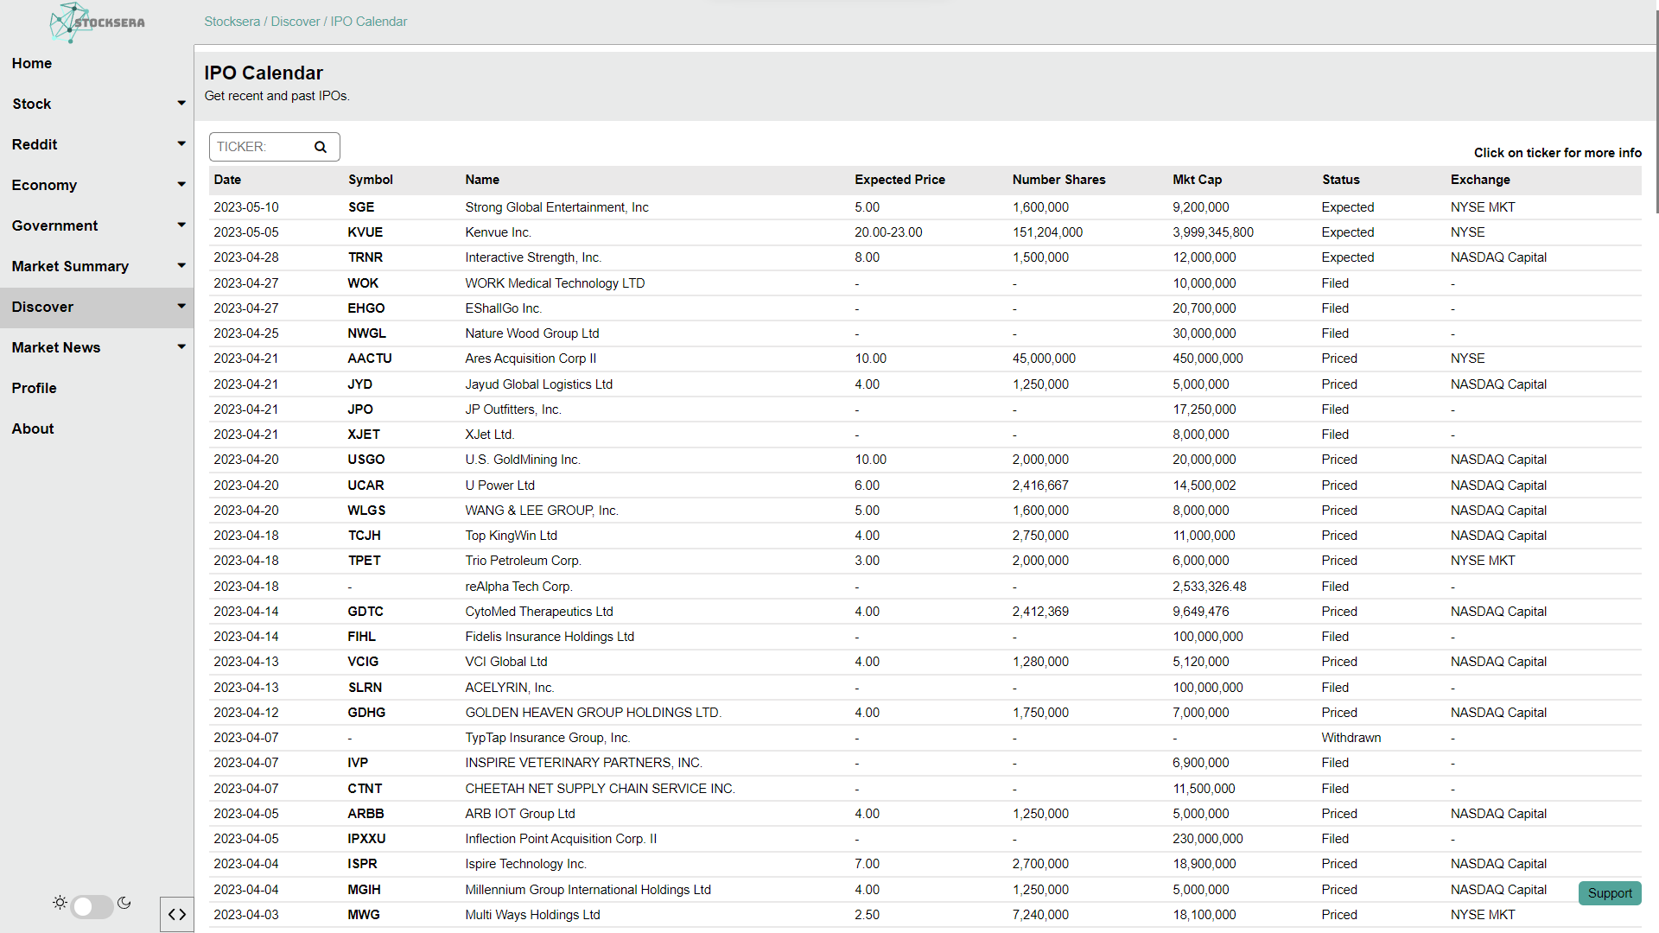Click the sun light-mode icon

60,903
